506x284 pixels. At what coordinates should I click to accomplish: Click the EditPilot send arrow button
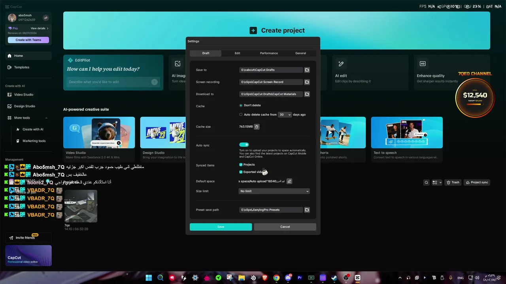click(x=155, y=82)
